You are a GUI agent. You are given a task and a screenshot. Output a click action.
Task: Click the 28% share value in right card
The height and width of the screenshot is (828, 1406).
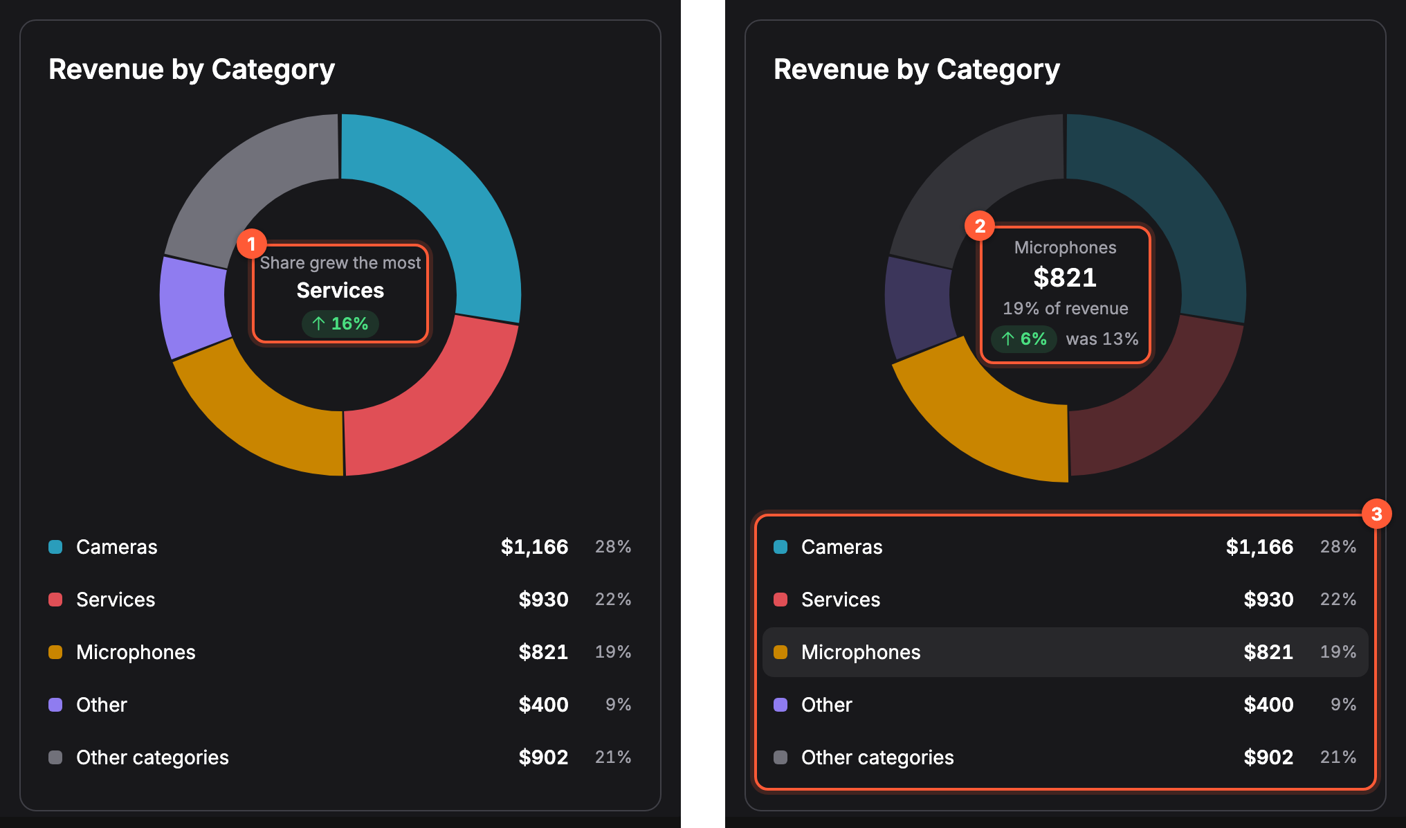(x=1338, y=547)
